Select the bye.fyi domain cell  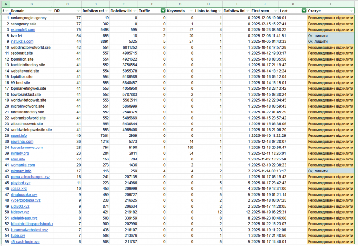(x=32, y=36)
